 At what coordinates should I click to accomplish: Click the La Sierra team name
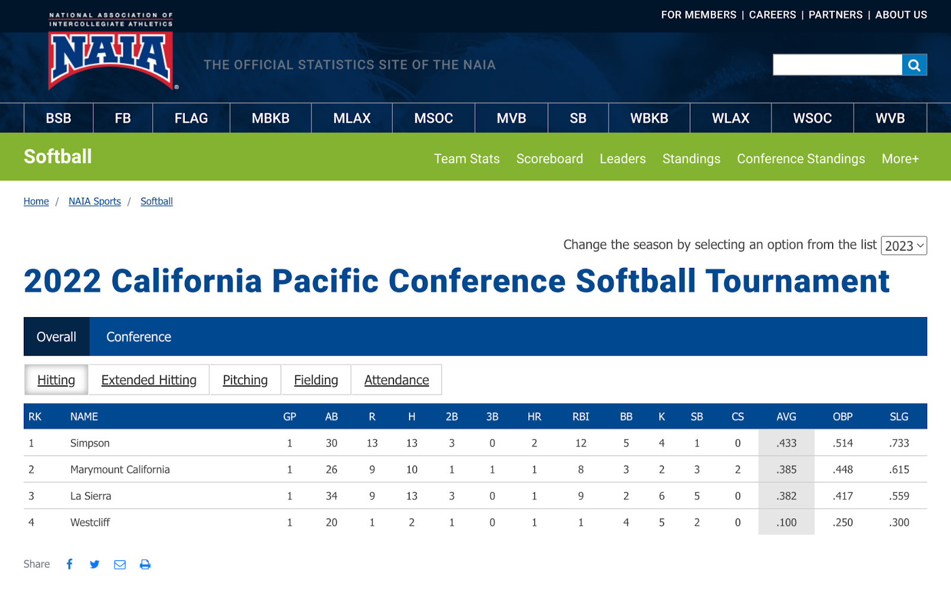(90, 496)
